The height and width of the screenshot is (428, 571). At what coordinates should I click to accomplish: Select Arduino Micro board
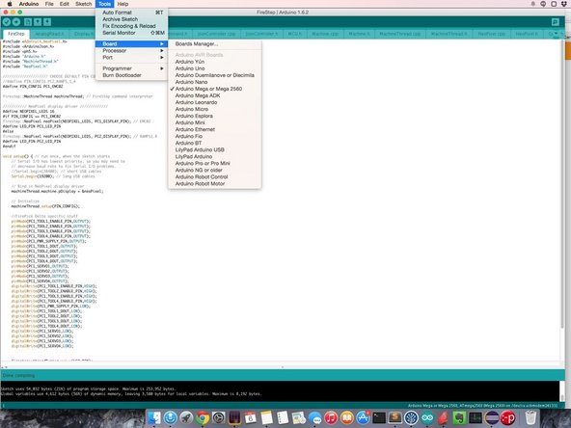click(x=214, y=109)
